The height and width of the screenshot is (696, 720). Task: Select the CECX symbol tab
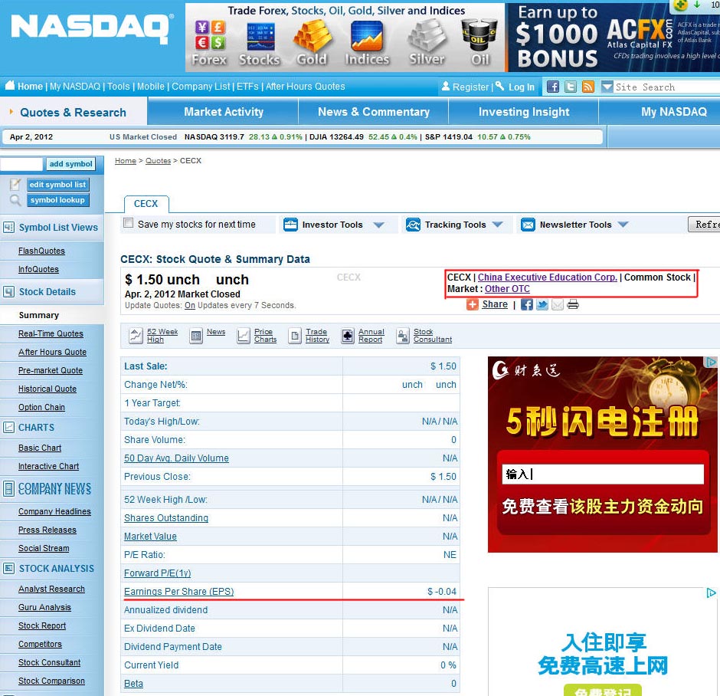tap(146, 204)
